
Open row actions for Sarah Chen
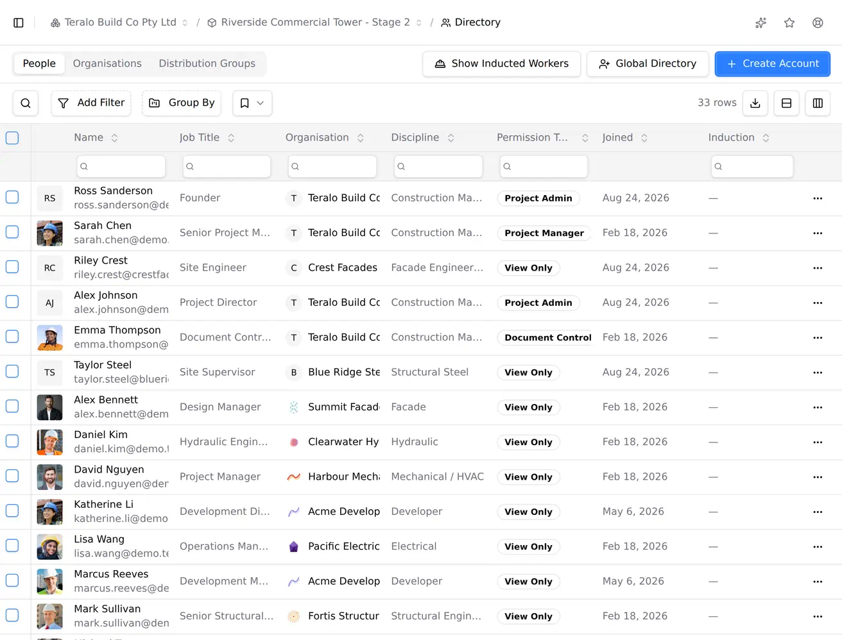pyautogui.click(x=818, y=233)
